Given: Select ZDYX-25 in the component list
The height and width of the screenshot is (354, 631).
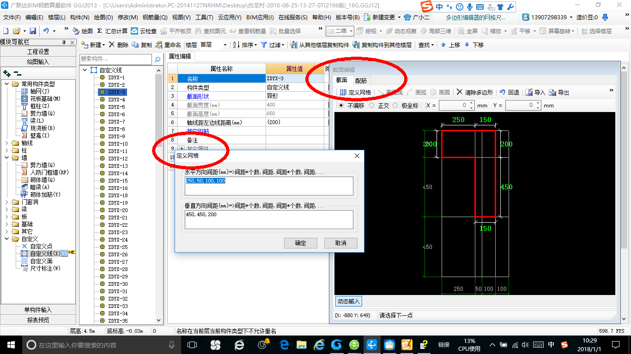Looking at the screenshot, I should pos(118,247).
